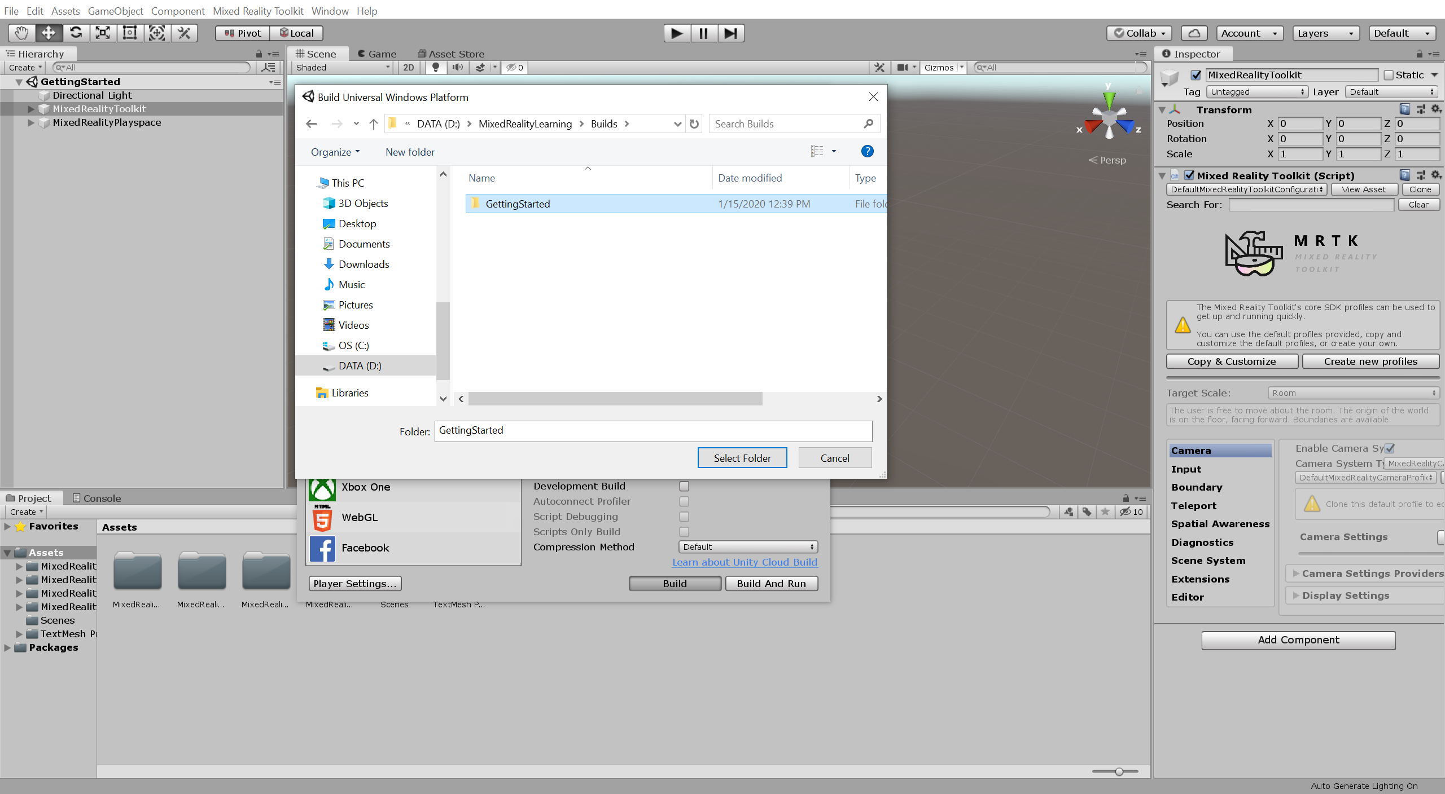Open the Tag dropdown
Viewport: 1445px width, 794px height.
tap(1257, 92)
